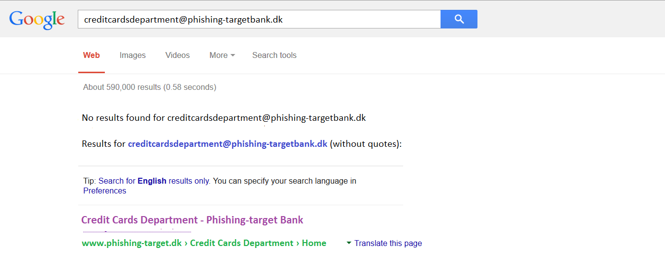Click Search for English results only link
This screenshot has width=665, height=274.
tap(155, 181)
